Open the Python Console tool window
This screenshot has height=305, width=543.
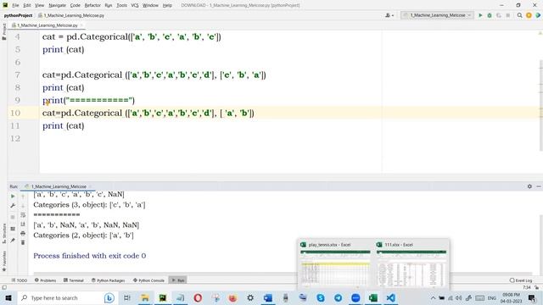click(148, 280)
